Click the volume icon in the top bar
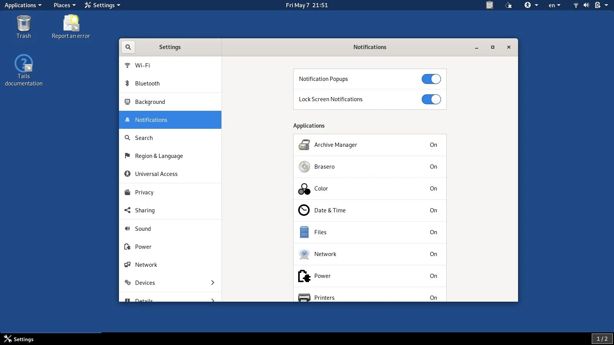Viewport: 614px width, 345px height. pyautogui.click(x=586, y=5)
